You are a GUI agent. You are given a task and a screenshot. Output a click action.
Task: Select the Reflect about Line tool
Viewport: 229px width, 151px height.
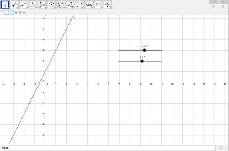[x=79, y=5]
